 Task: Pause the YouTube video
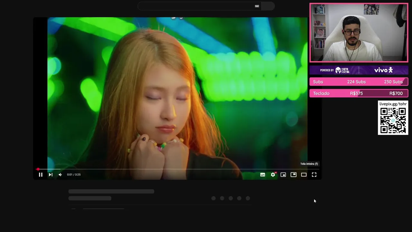pyautogui.click(x=41, y=175)
